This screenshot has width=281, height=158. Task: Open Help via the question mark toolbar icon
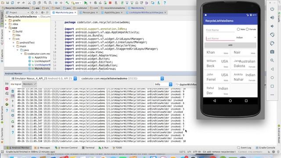click(165, 3)
